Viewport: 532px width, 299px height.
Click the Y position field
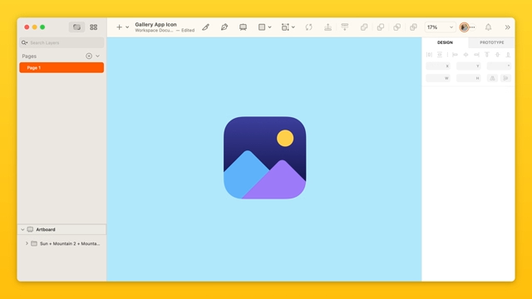click(x=469, y=66)
